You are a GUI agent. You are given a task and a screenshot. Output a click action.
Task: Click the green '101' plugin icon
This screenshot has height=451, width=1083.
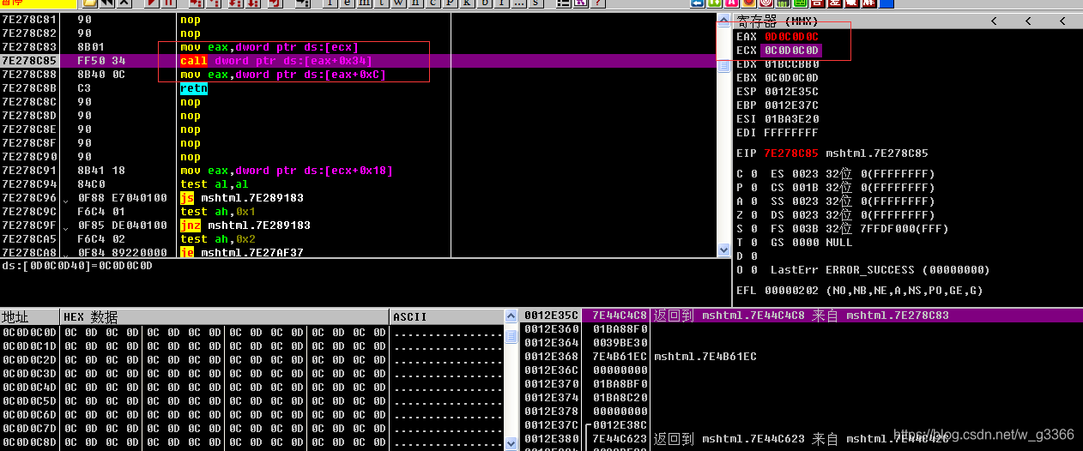point(784,3)
